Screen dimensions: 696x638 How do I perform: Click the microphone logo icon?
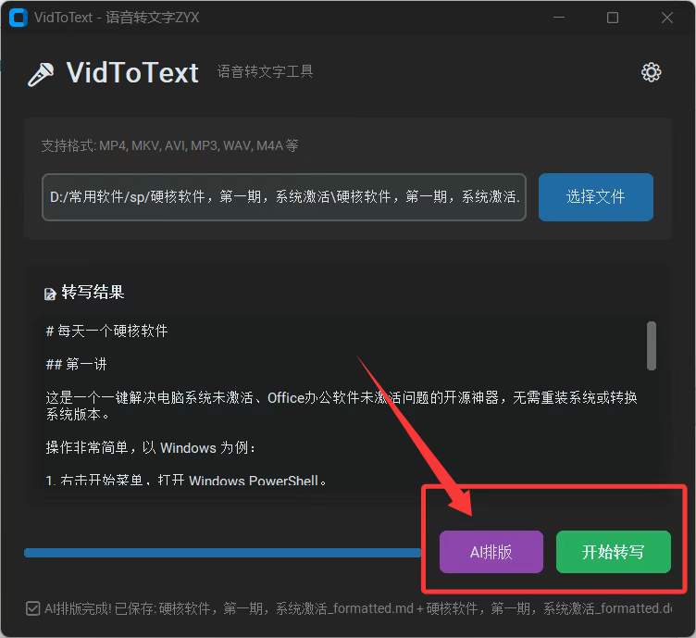coord(41,74)
